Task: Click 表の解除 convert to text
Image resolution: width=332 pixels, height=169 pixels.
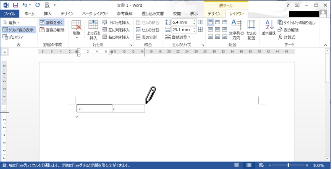Action: [x=288, y=30]
